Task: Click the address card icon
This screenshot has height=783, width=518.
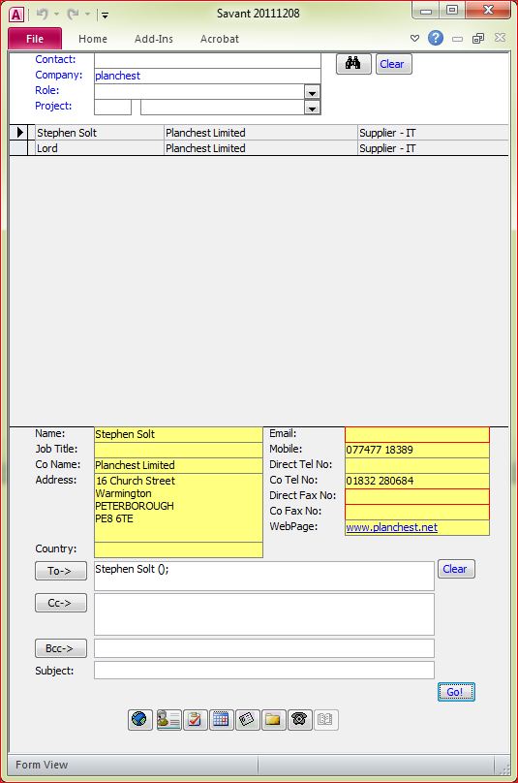Action: 247,720
